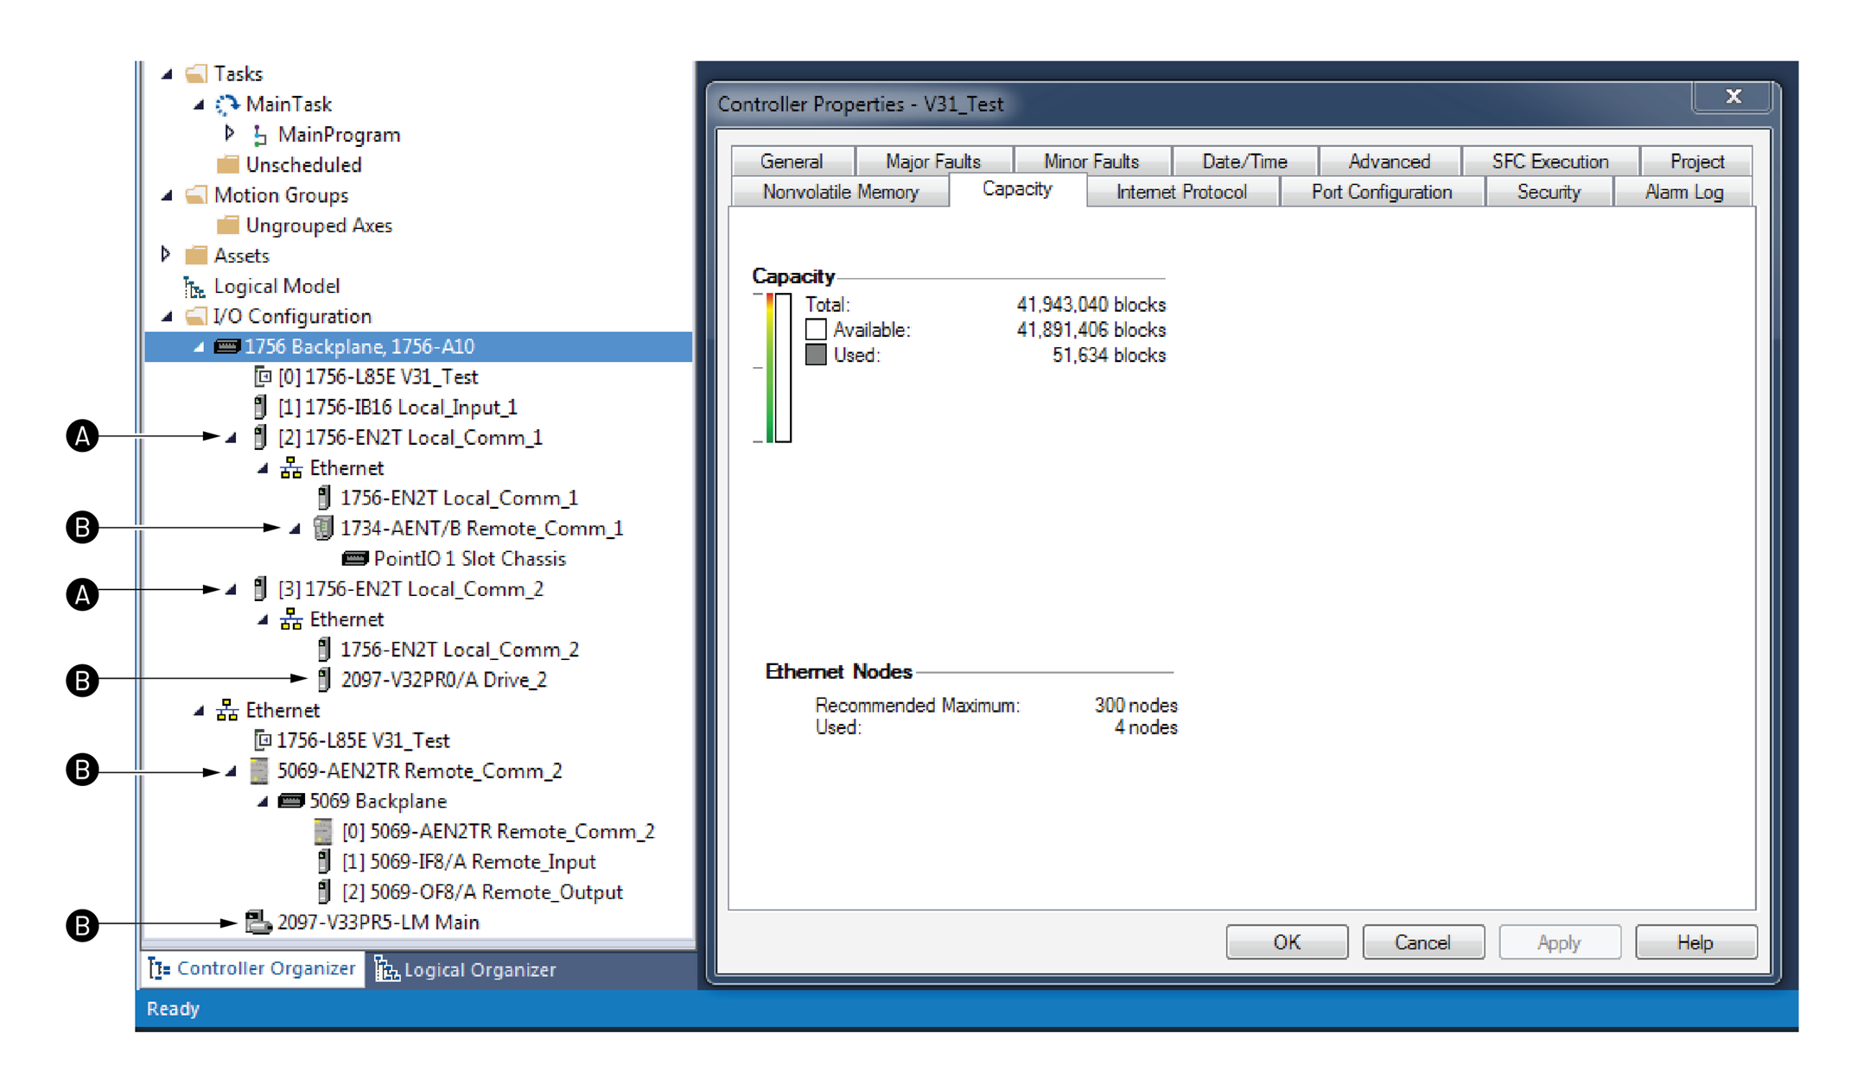Click the 2097-V32PR0/A Drive_2 icon
This screenshot has width=1870, height=1078.
pos(324,680)
